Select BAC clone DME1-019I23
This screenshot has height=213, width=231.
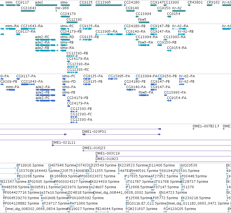pos(163,162)
